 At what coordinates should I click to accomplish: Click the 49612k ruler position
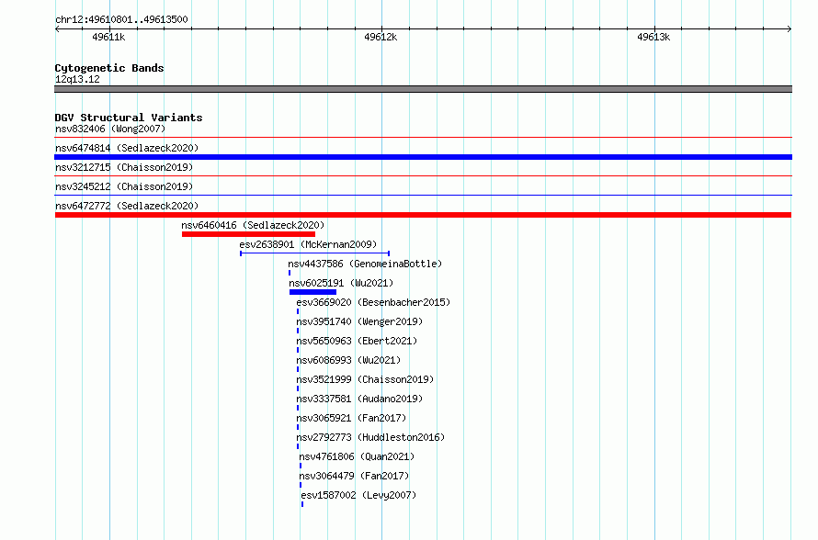coord(381,37)
